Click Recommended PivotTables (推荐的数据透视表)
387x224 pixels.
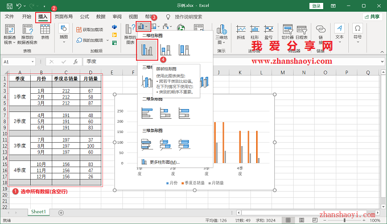(x=27, y=34)
